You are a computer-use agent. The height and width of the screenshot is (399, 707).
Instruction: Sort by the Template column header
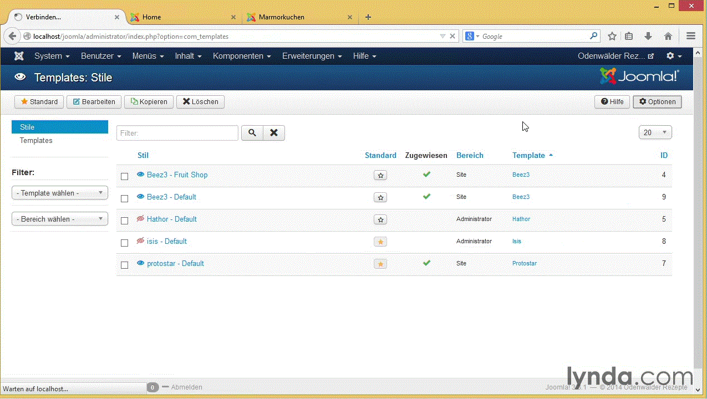532,155
